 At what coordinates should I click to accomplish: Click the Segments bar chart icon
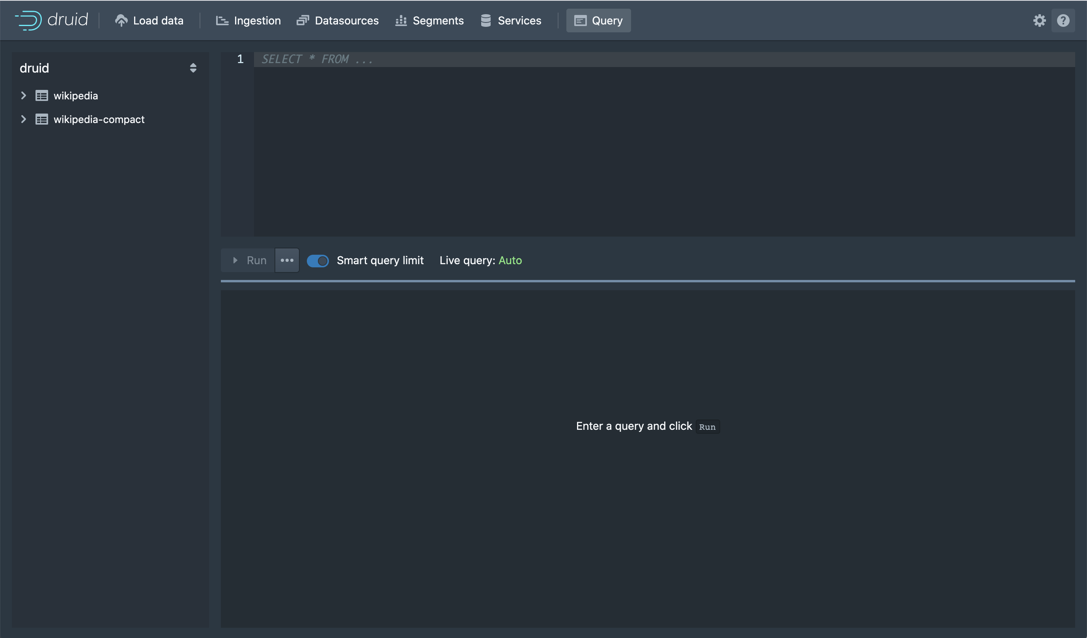401,20
